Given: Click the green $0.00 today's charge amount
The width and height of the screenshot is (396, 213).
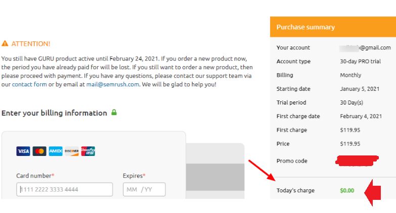Looking at the screenshot, I should point(347,190).
